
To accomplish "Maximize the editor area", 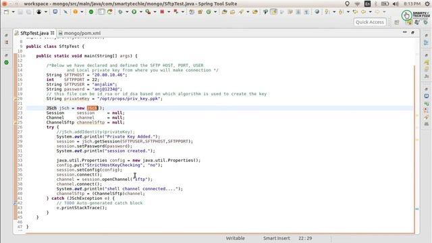I will pyautogui.click(x=412, y=32).
